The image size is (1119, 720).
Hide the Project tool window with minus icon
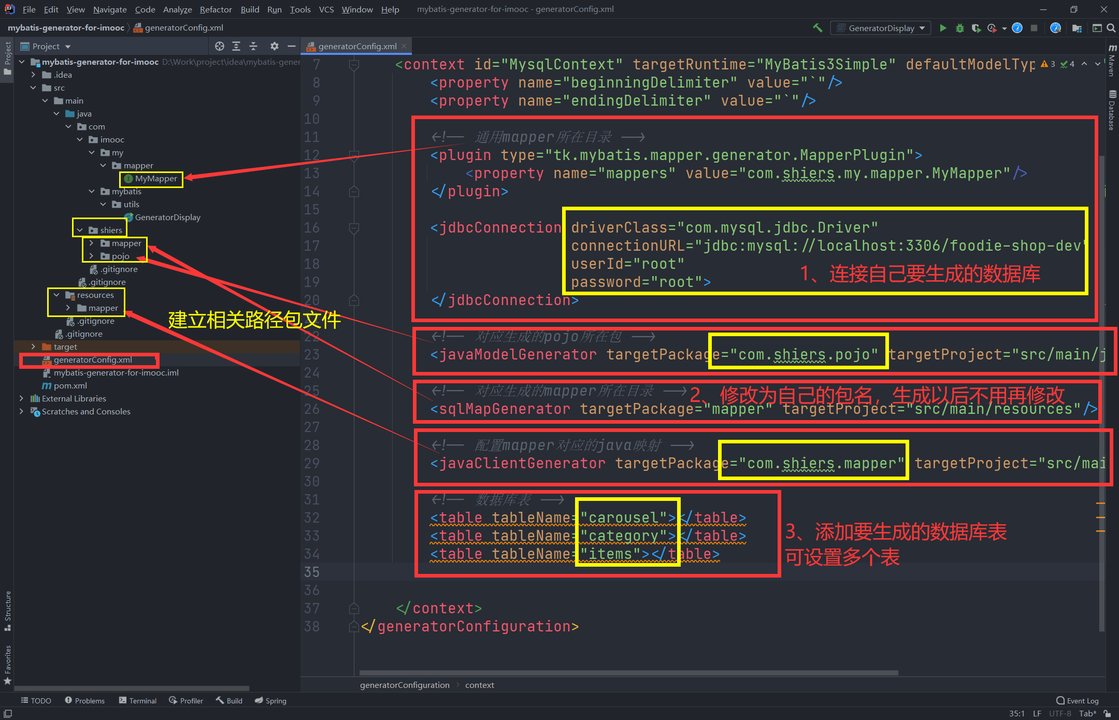point(292,46)
